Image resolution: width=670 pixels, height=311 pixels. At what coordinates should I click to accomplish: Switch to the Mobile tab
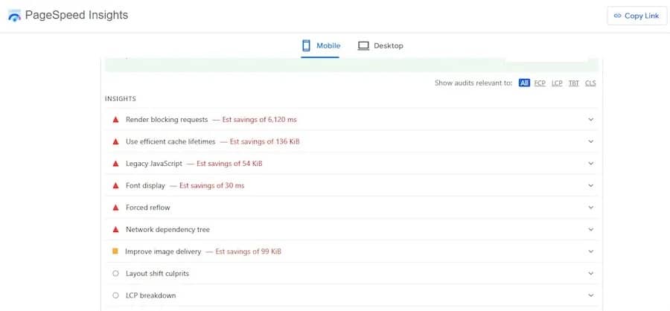(x=320, y=45)
